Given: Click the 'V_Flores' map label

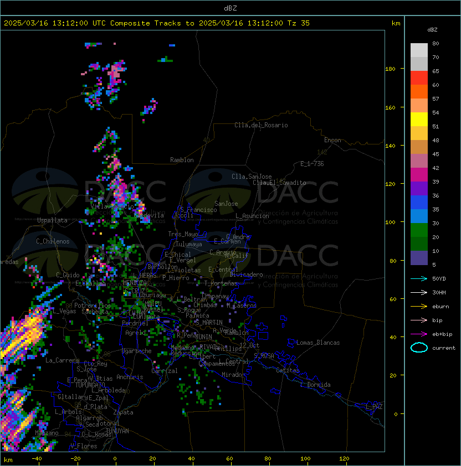Looking at the screenshot, I should [x=84, y=446].
